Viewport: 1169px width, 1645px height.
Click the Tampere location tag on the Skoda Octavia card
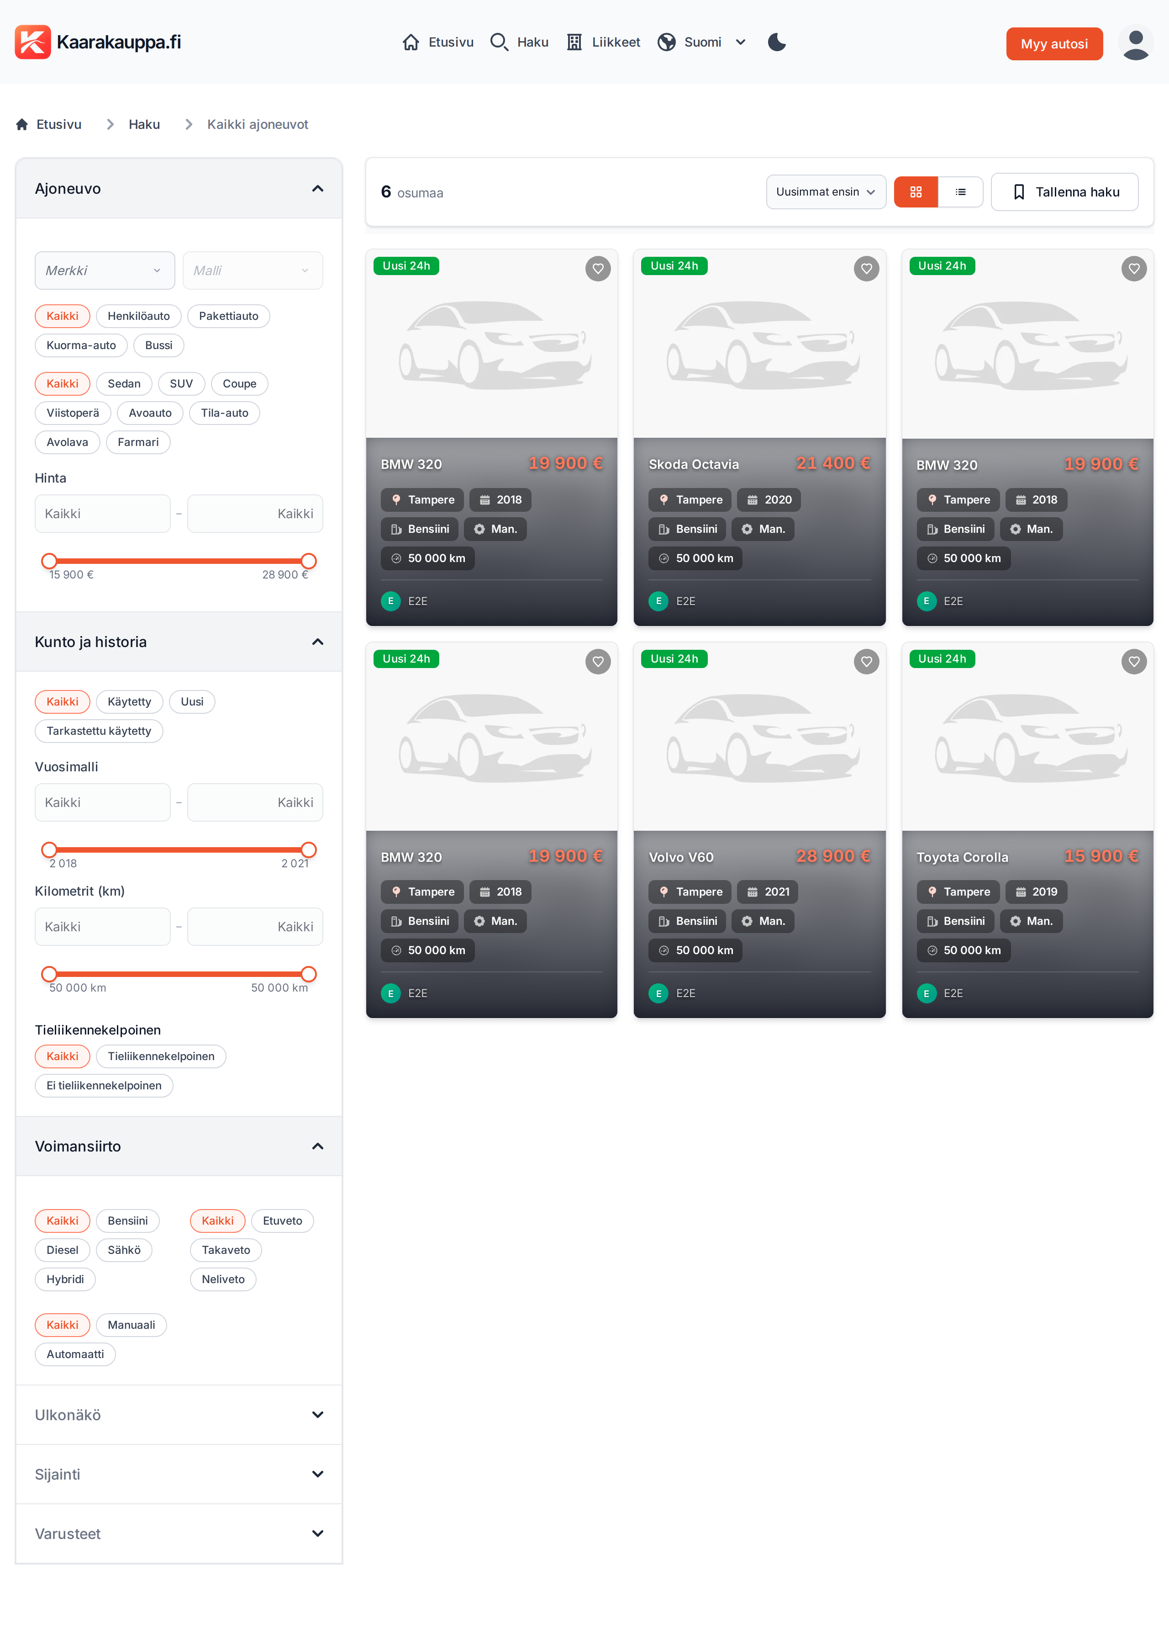pyautogui.click(x=690, y=500)
